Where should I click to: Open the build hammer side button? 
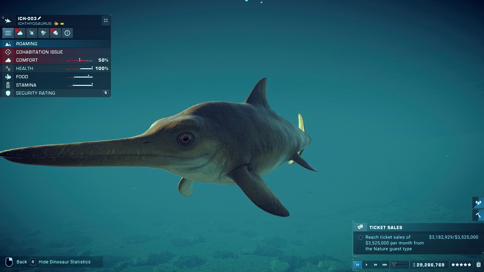click(x=478, y=215)
